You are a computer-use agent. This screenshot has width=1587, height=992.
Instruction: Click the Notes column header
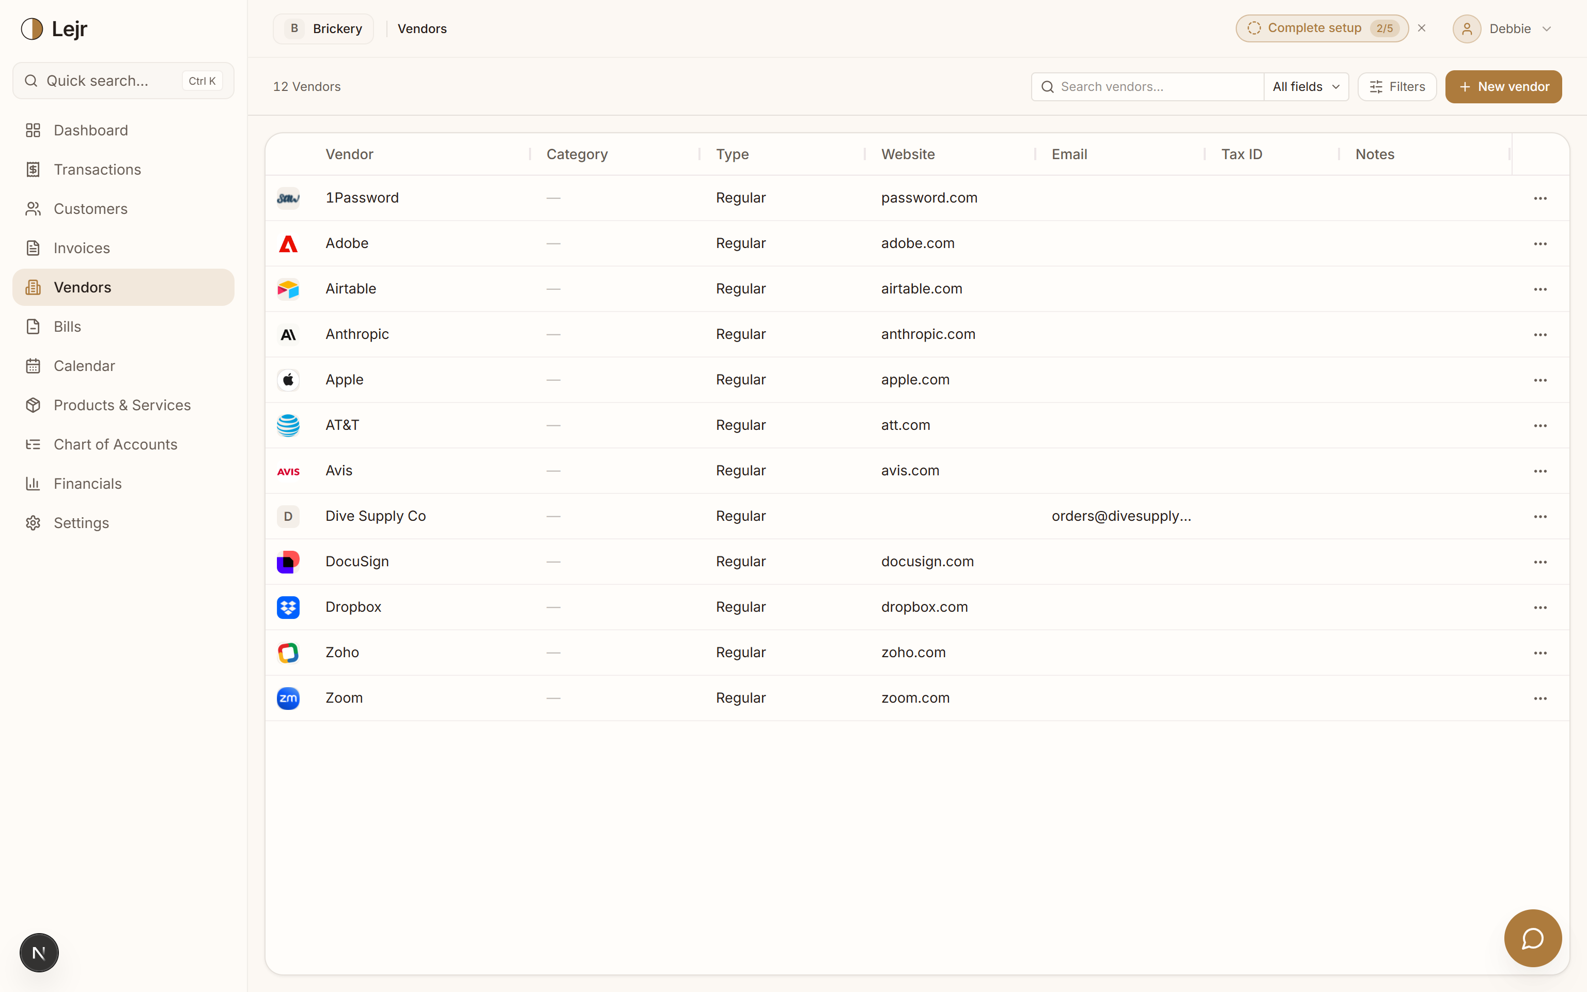coord(1375,154)
